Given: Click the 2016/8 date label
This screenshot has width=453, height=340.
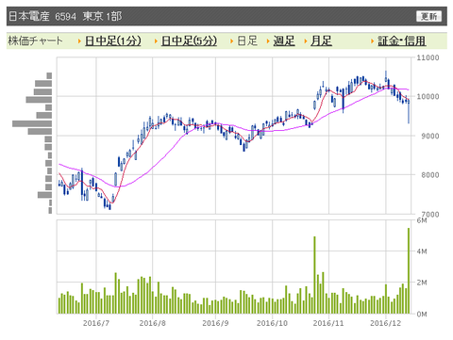Looking at the screenshot, I should [152, 323].
